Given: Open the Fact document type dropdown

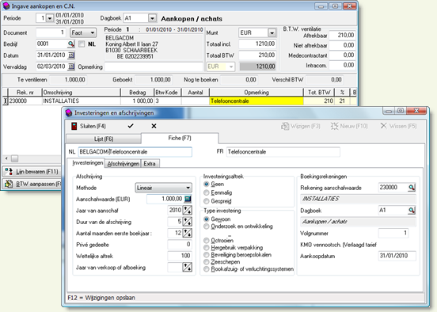Looking at the screenshot, I should click(x=92, y=33).
